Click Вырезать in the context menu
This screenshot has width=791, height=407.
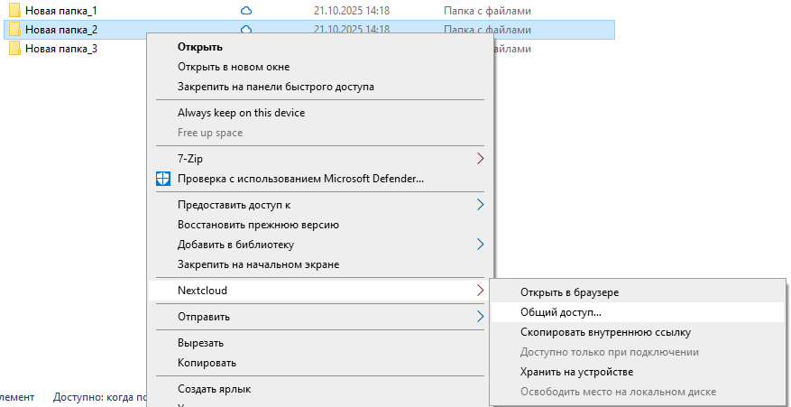click(200, 343)
